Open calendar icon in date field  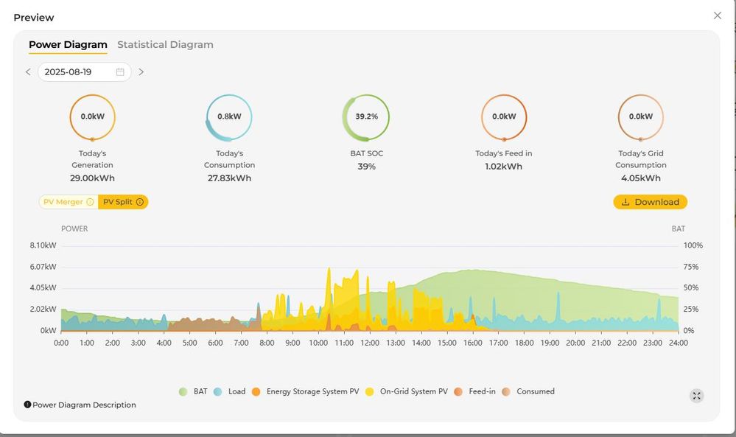120,72
